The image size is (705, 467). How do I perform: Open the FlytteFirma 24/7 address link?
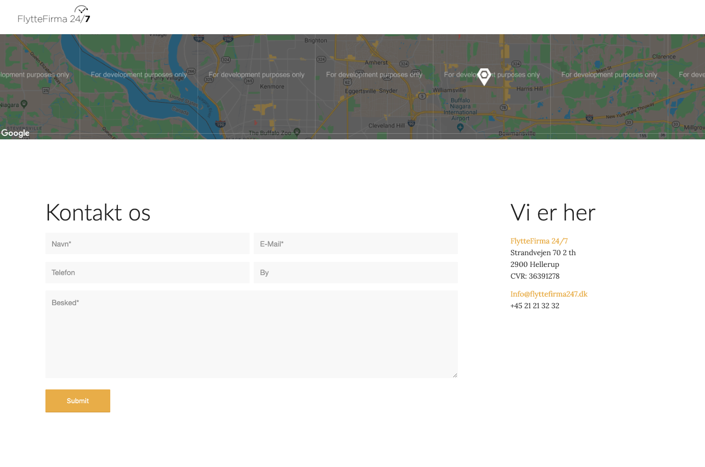coord(539,241)
